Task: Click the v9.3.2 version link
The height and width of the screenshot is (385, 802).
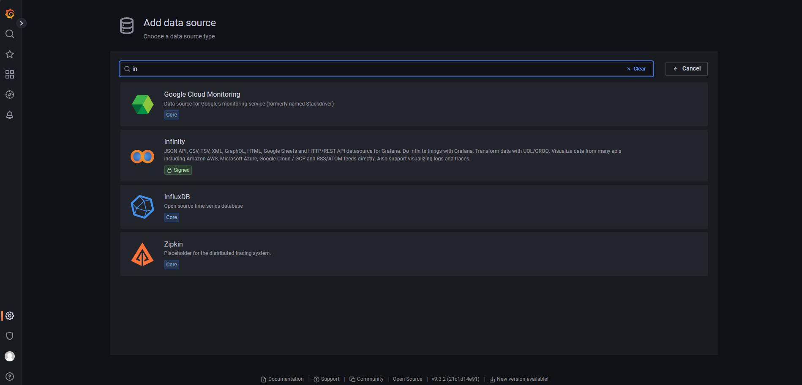Action: tap(456, 379)
